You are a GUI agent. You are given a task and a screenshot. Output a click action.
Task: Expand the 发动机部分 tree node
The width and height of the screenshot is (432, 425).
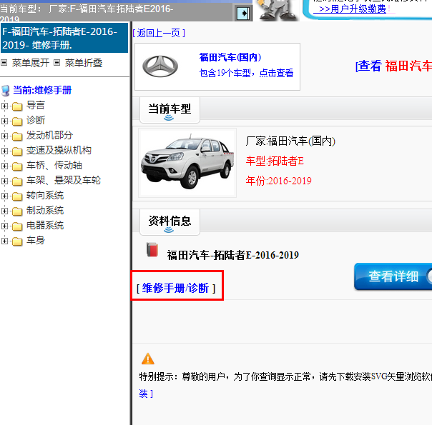click(4, 136)
